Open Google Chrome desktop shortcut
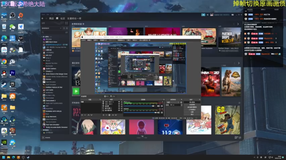 [x=4, y=63]
